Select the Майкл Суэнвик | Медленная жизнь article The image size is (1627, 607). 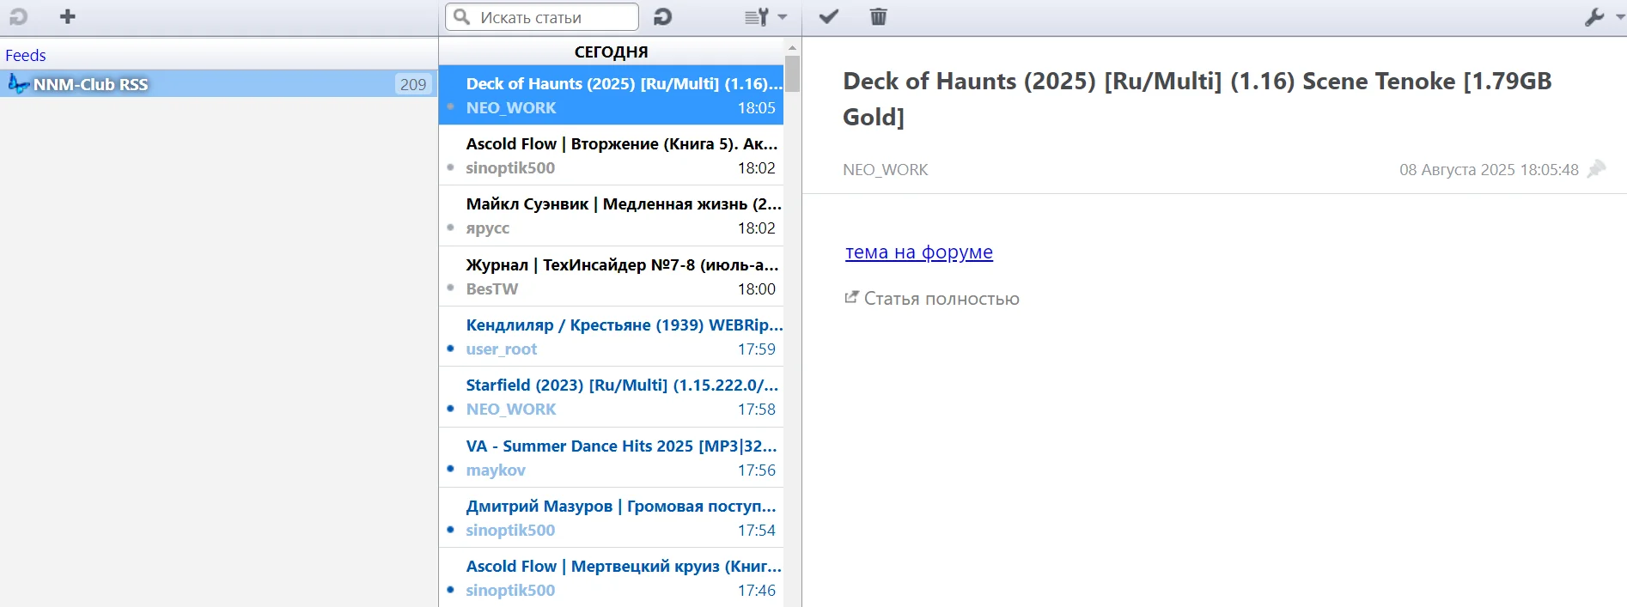(x=623, y=204)
